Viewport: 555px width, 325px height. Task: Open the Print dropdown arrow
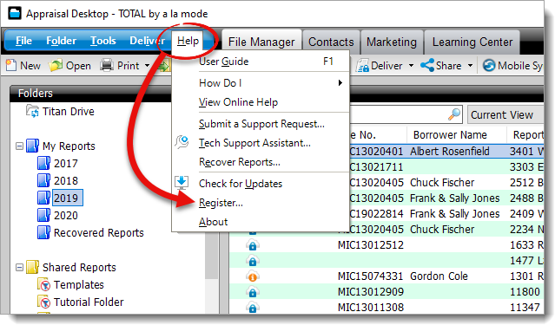(147, 66)
